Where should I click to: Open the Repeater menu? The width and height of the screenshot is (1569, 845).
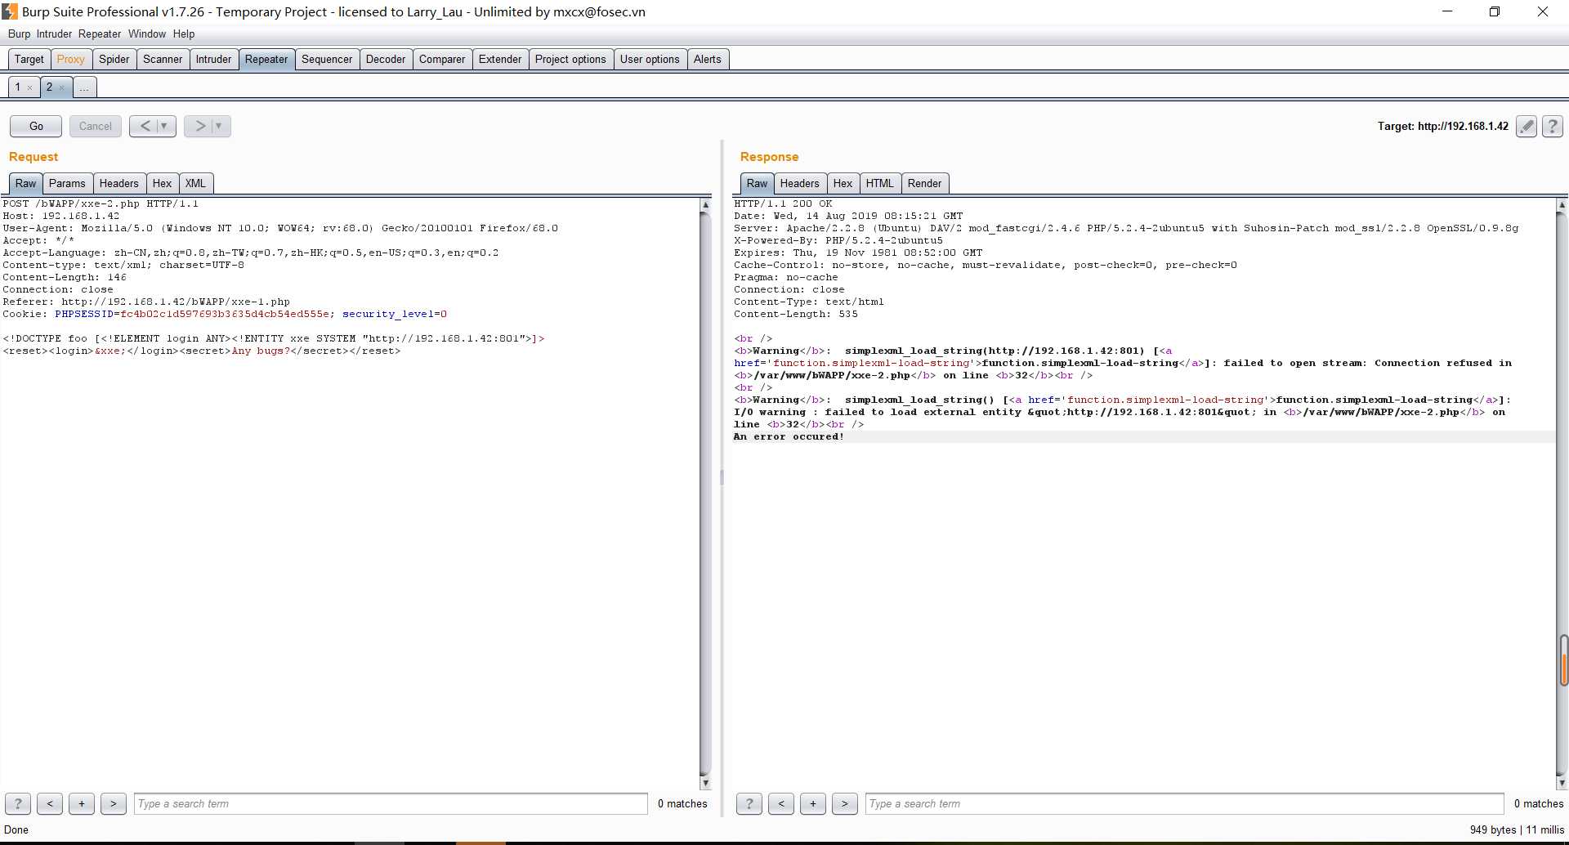pos(100,34)
